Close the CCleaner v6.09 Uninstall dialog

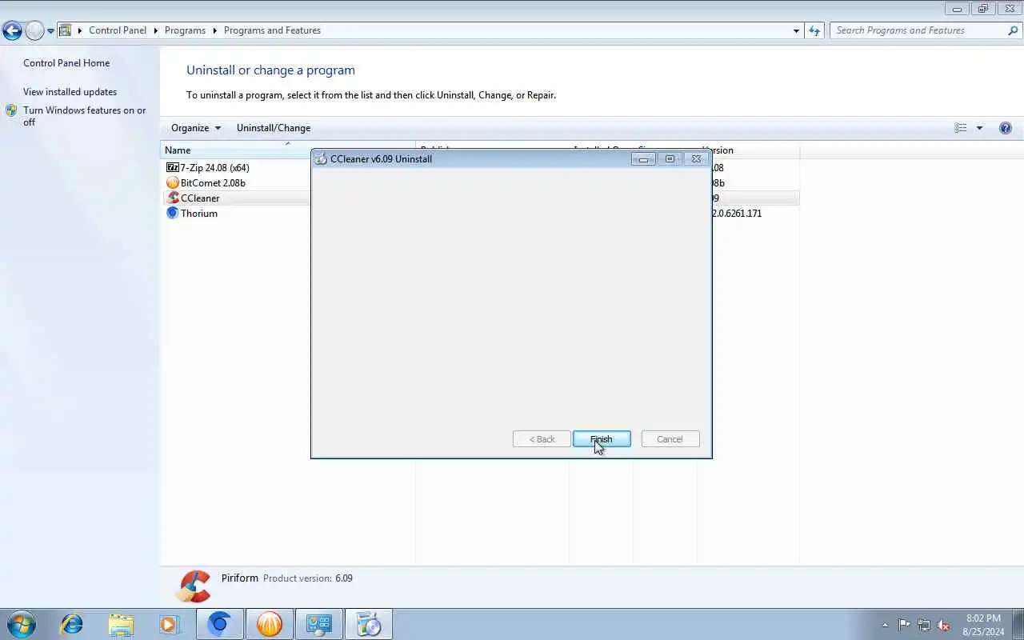coord(696,158)
